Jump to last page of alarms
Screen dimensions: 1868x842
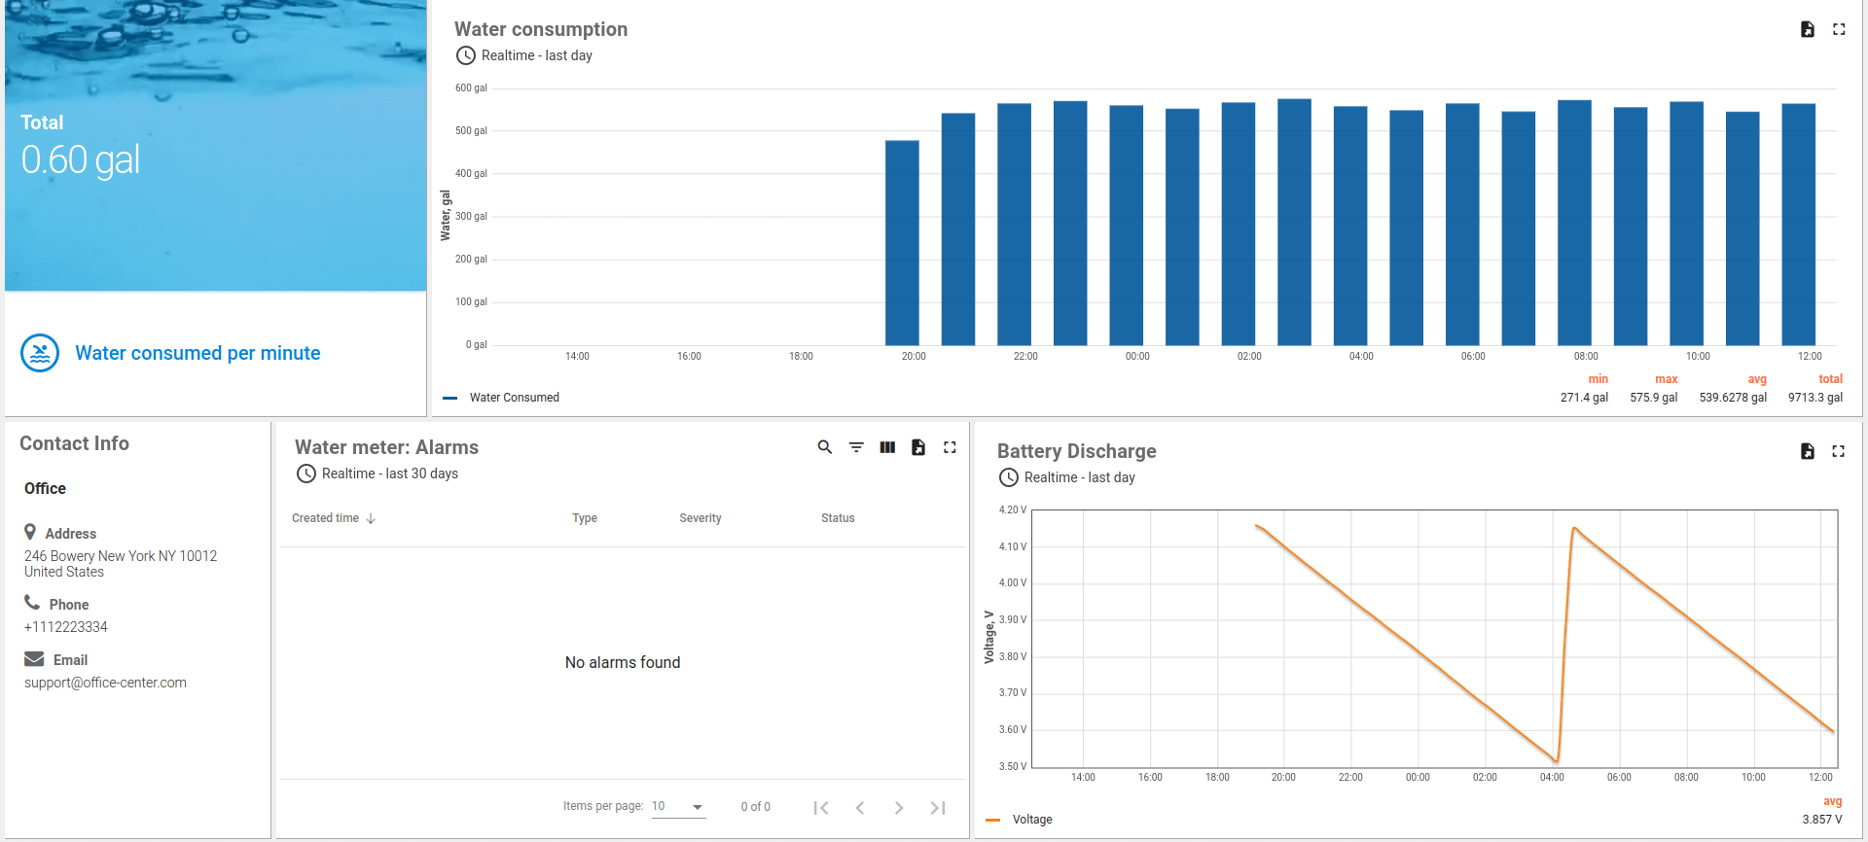coord(938,808)
